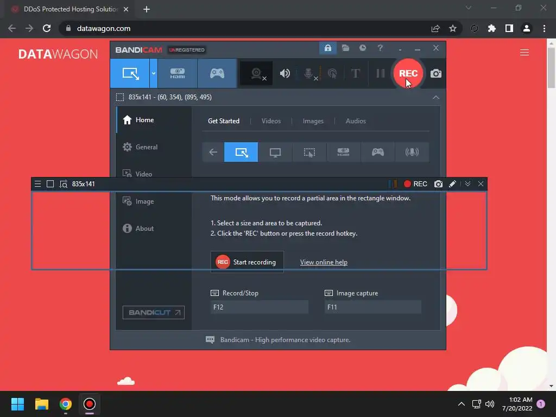Switch to the Audios tab
Image resolution: width=556 pixels, height=417 pixels.
tap(356, 121)
